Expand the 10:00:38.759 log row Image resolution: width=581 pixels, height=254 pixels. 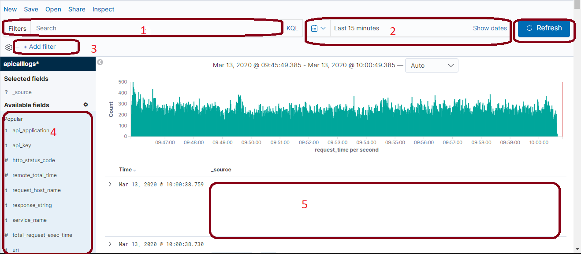click(110, 184)
